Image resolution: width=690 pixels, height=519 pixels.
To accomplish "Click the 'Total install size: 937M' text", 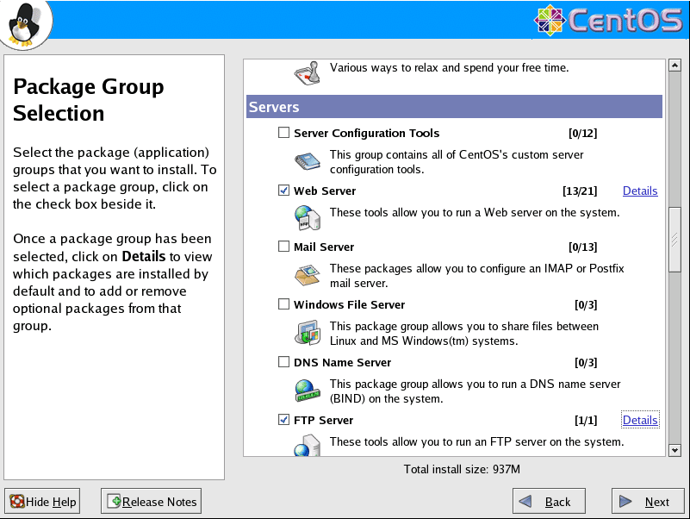I will point(462,469).
